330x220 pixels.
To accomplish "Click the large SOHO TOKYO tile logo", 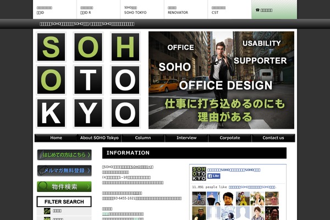I will (x=88, y=80).
